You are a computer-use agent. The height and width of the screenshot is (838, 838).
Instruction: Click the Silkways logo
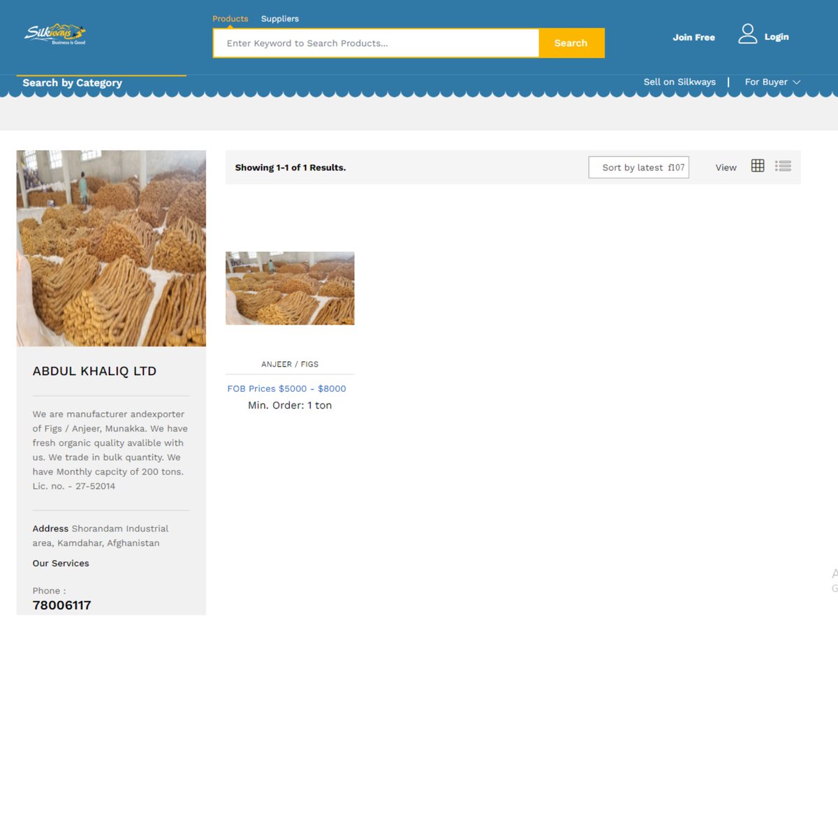55,34
